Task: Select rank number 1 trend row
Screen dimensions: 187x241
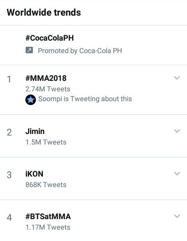Action: 93,90
